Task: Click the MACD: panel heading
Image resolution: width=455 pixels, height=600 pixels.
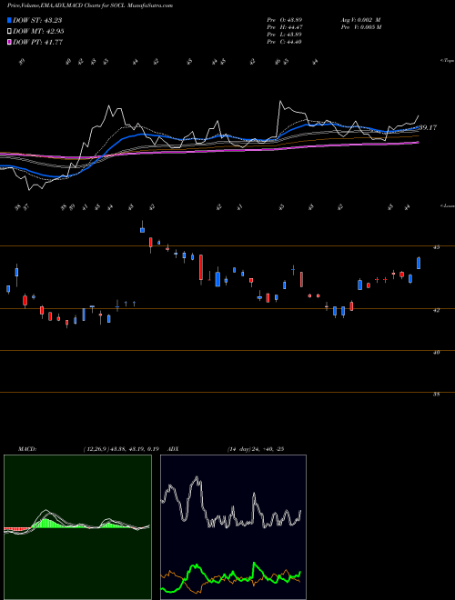Action: (26, 449)
